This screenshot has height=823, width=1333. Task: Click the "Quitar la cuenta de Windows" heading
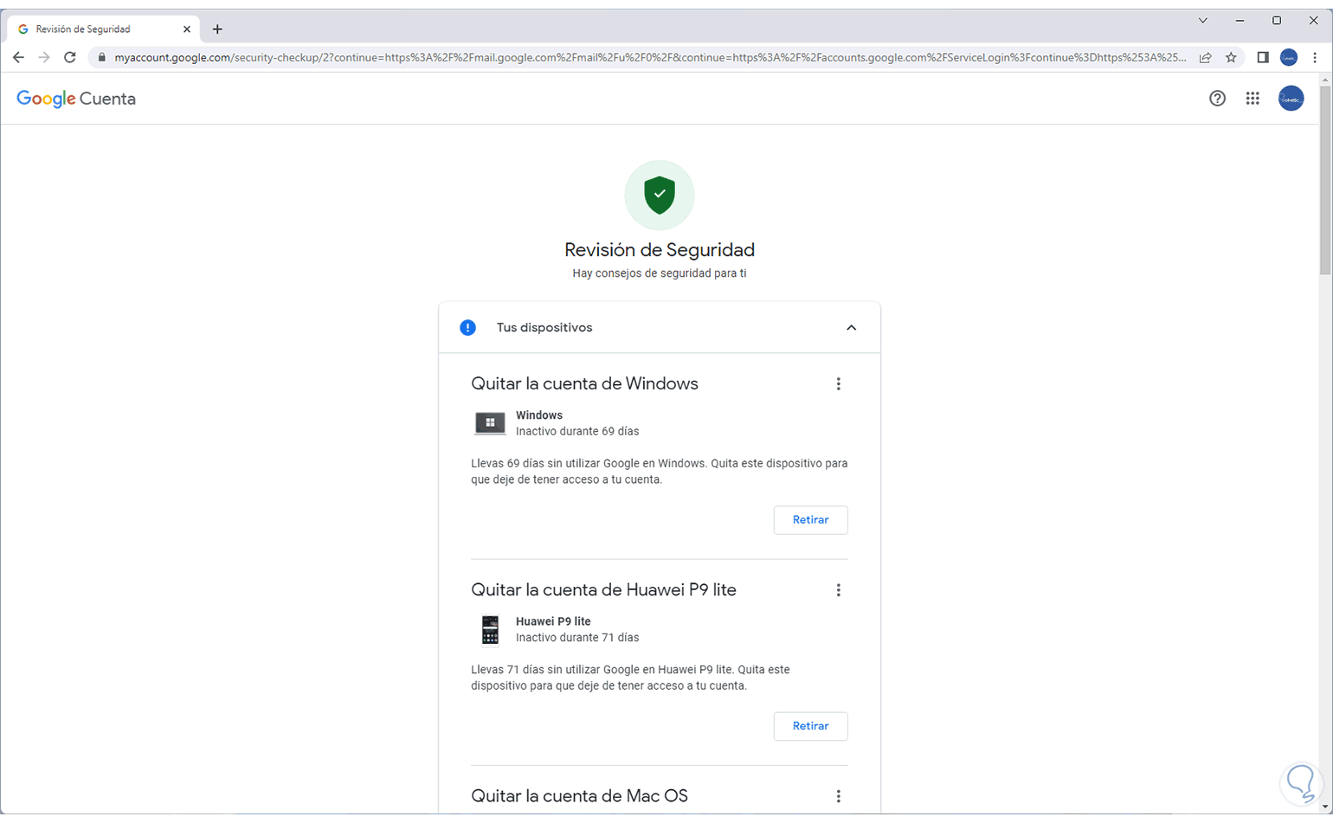pyautogui.click(x=584, y=384)
